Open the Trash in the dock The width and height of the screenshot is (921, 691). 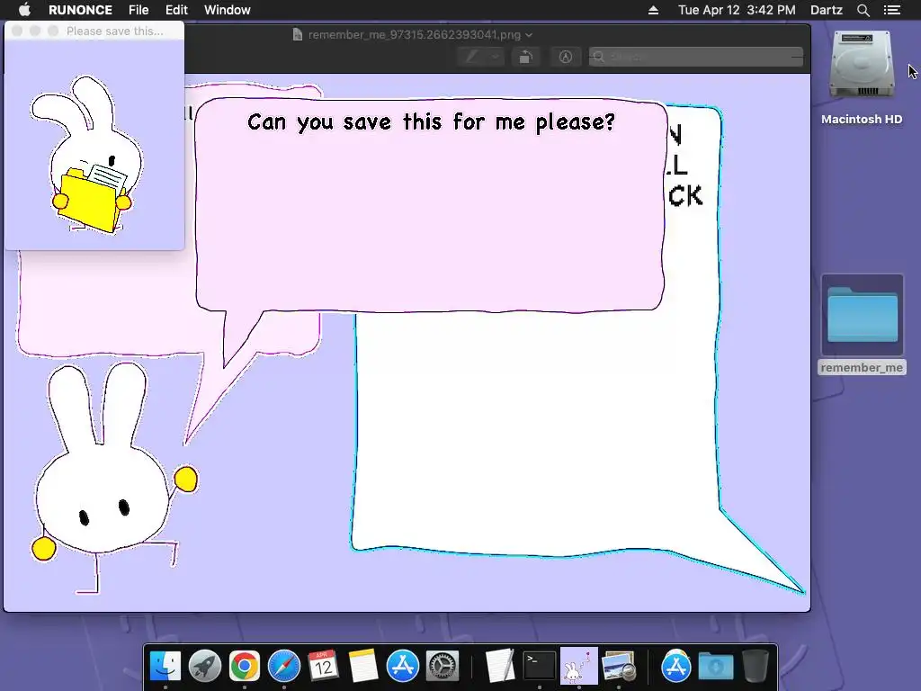coord(756,667)
